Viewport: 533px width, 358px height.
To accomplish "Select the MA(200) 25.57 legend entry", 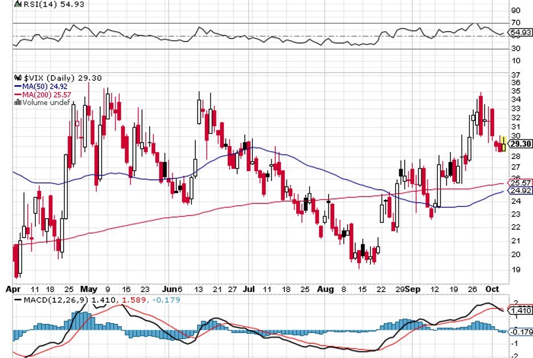I will 43,95.
